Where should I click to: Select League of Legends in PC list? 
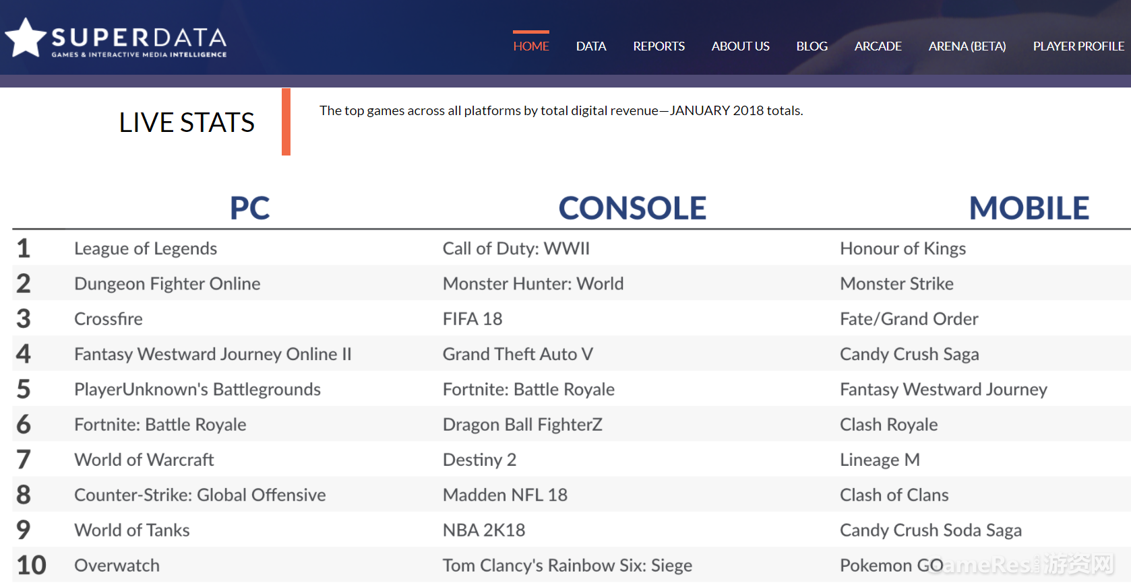[x=146, y=248]
